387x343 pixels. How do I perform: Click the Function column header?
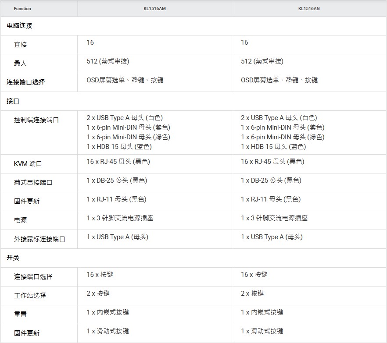(22, 9)
